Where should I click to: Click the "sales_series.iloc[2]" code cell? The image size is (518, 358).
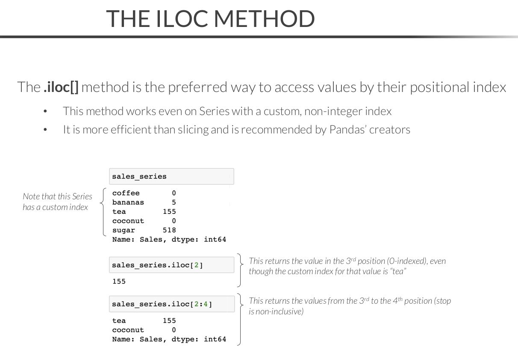click(x=171, y=265)
